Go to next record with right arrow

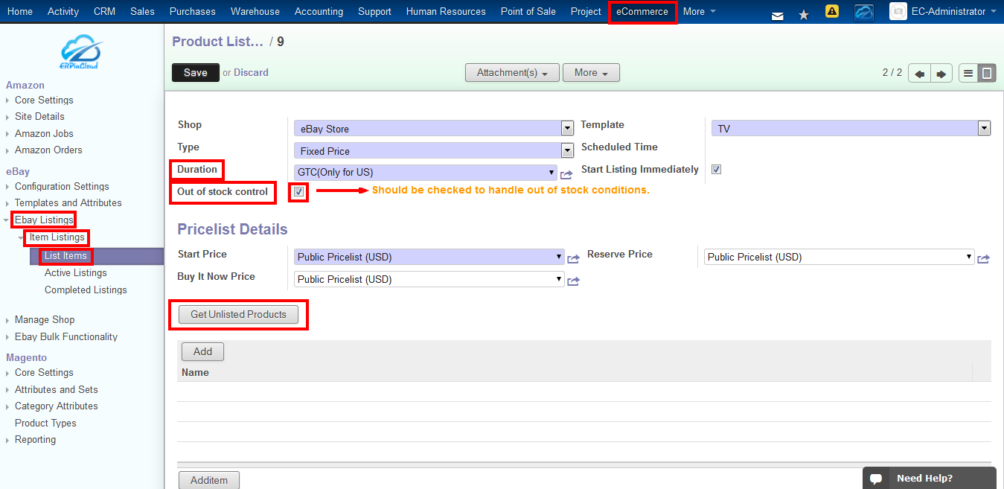tap(941, 74)
